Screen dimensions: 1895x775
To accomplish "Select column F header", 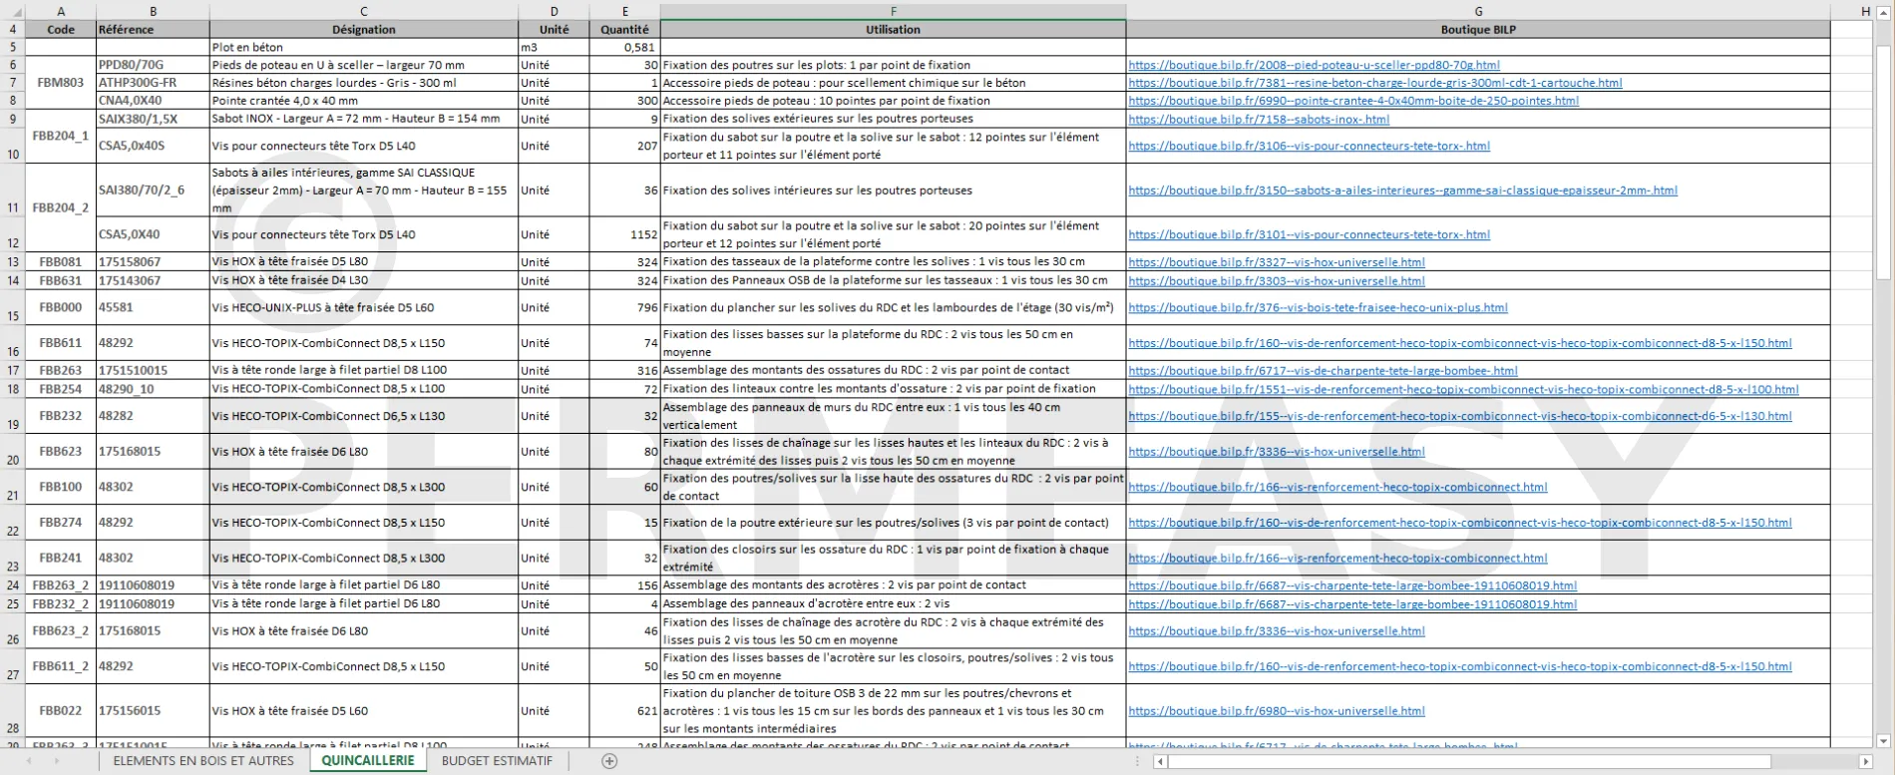I will pyautogui.click(x=893, y=12).
